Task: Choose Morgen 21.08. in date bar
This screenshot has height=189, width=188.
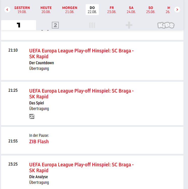Action: 70,10
